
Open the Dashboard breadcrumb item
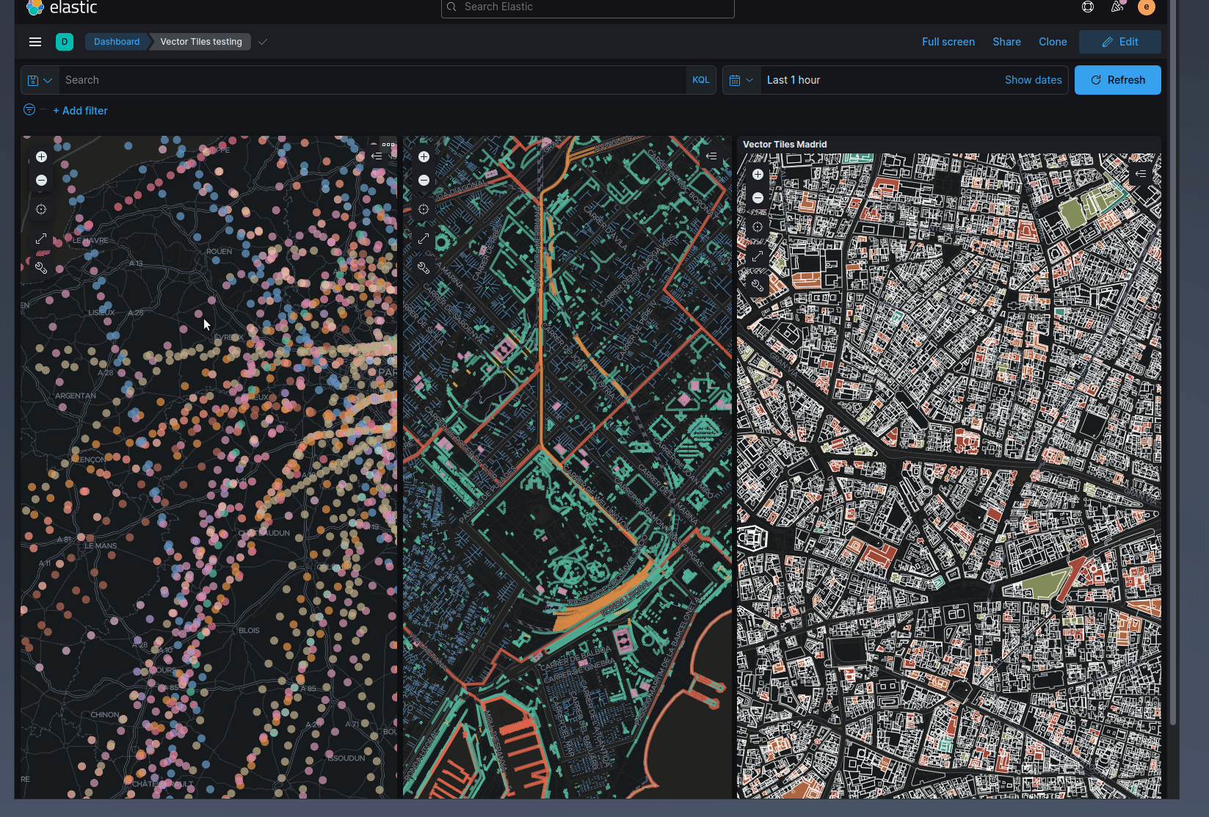[x=116, y=42]
